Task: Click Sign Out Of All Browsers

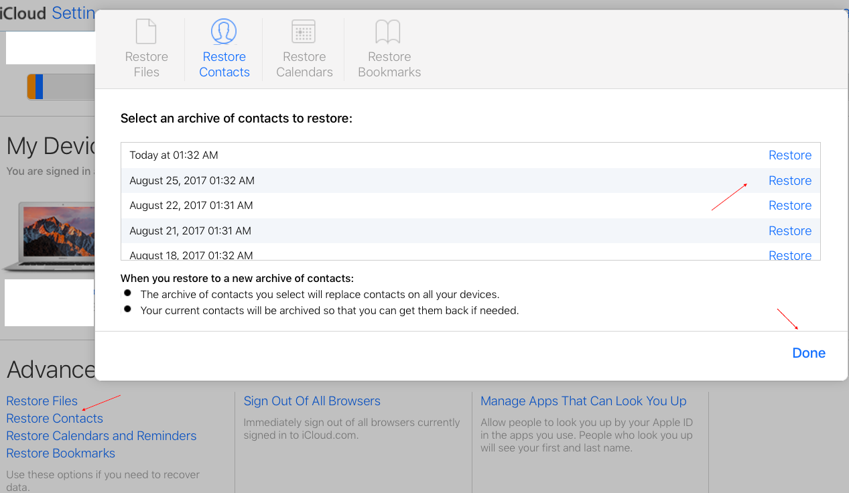Action: pos(312,401)
